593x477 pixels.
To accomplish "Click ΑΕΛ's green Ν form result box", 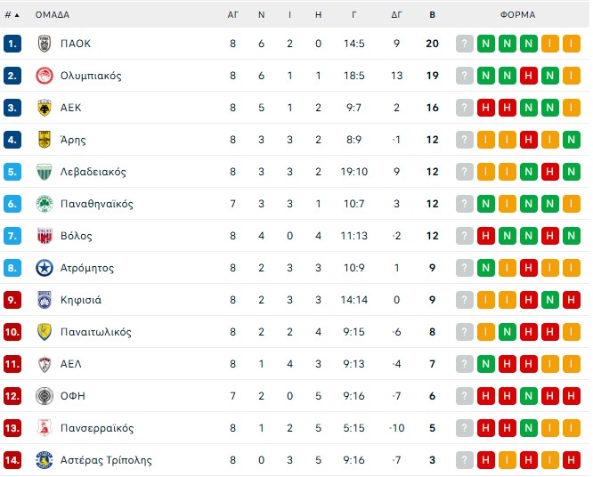I will (x=486, y=364).
